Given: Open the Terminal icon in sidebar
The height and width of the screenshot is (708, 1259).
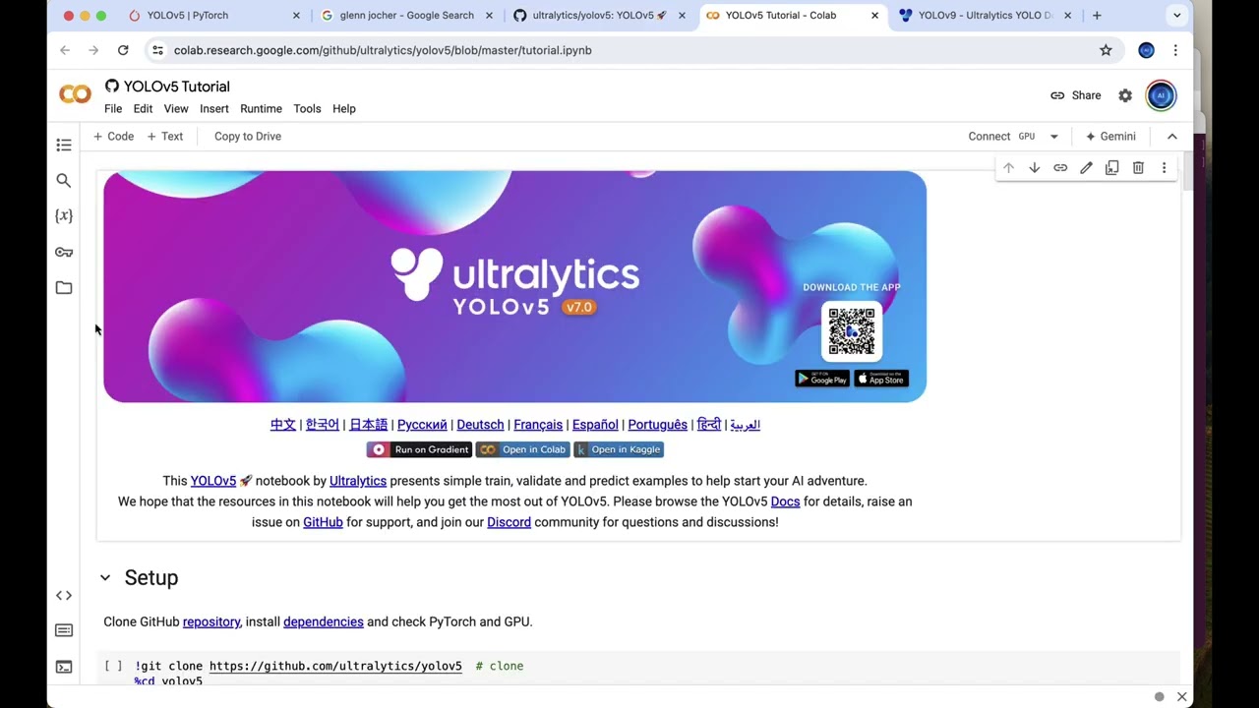Looking at the screenshot, I should pos(64,667).
